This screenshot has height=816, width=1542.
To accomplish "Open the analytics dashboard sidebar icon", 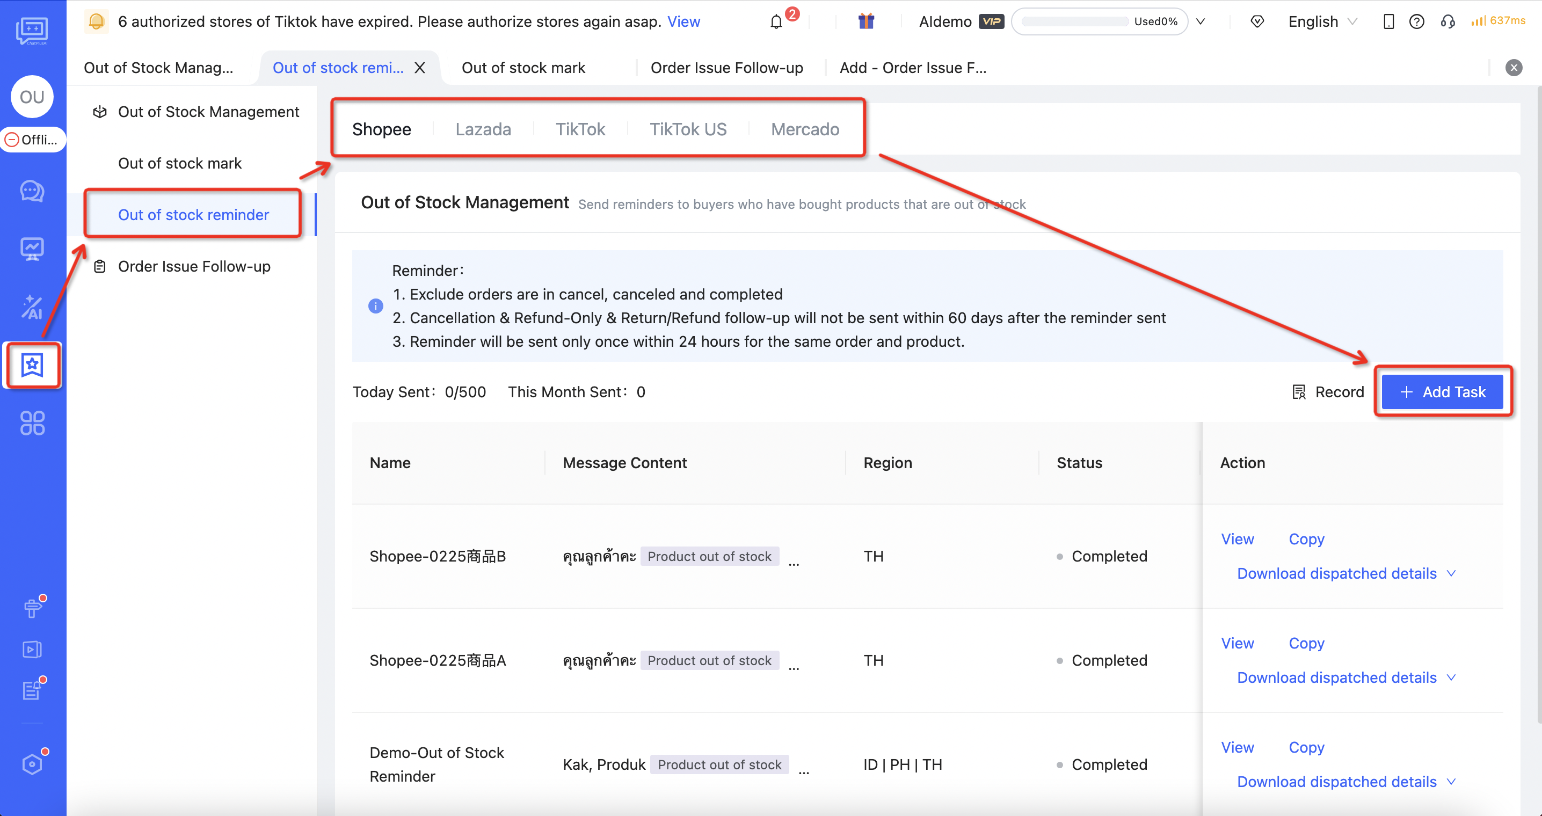I will pos(32,249).
